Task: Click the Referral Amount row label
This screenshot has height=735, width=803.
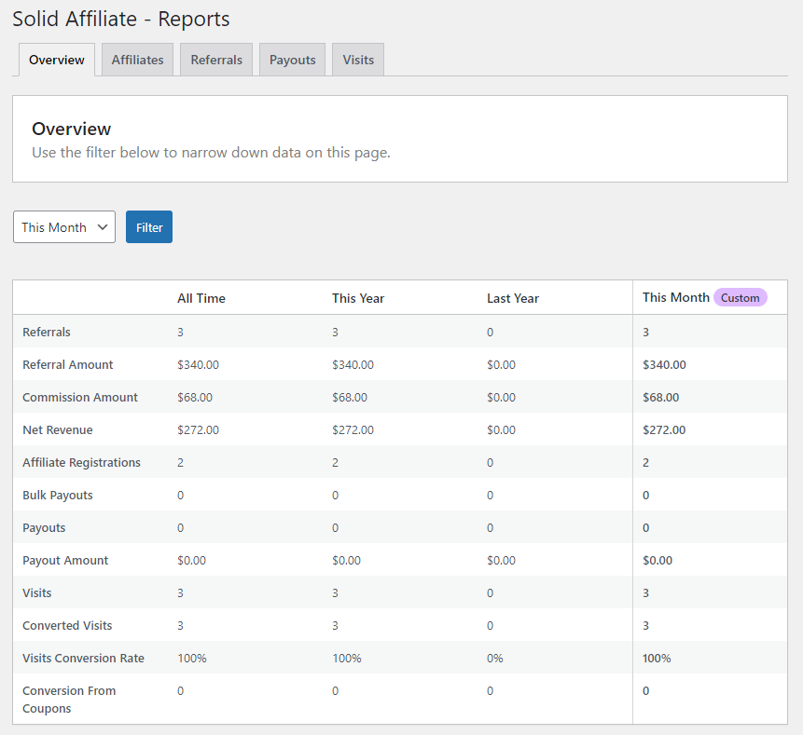Action: [67, 364]
